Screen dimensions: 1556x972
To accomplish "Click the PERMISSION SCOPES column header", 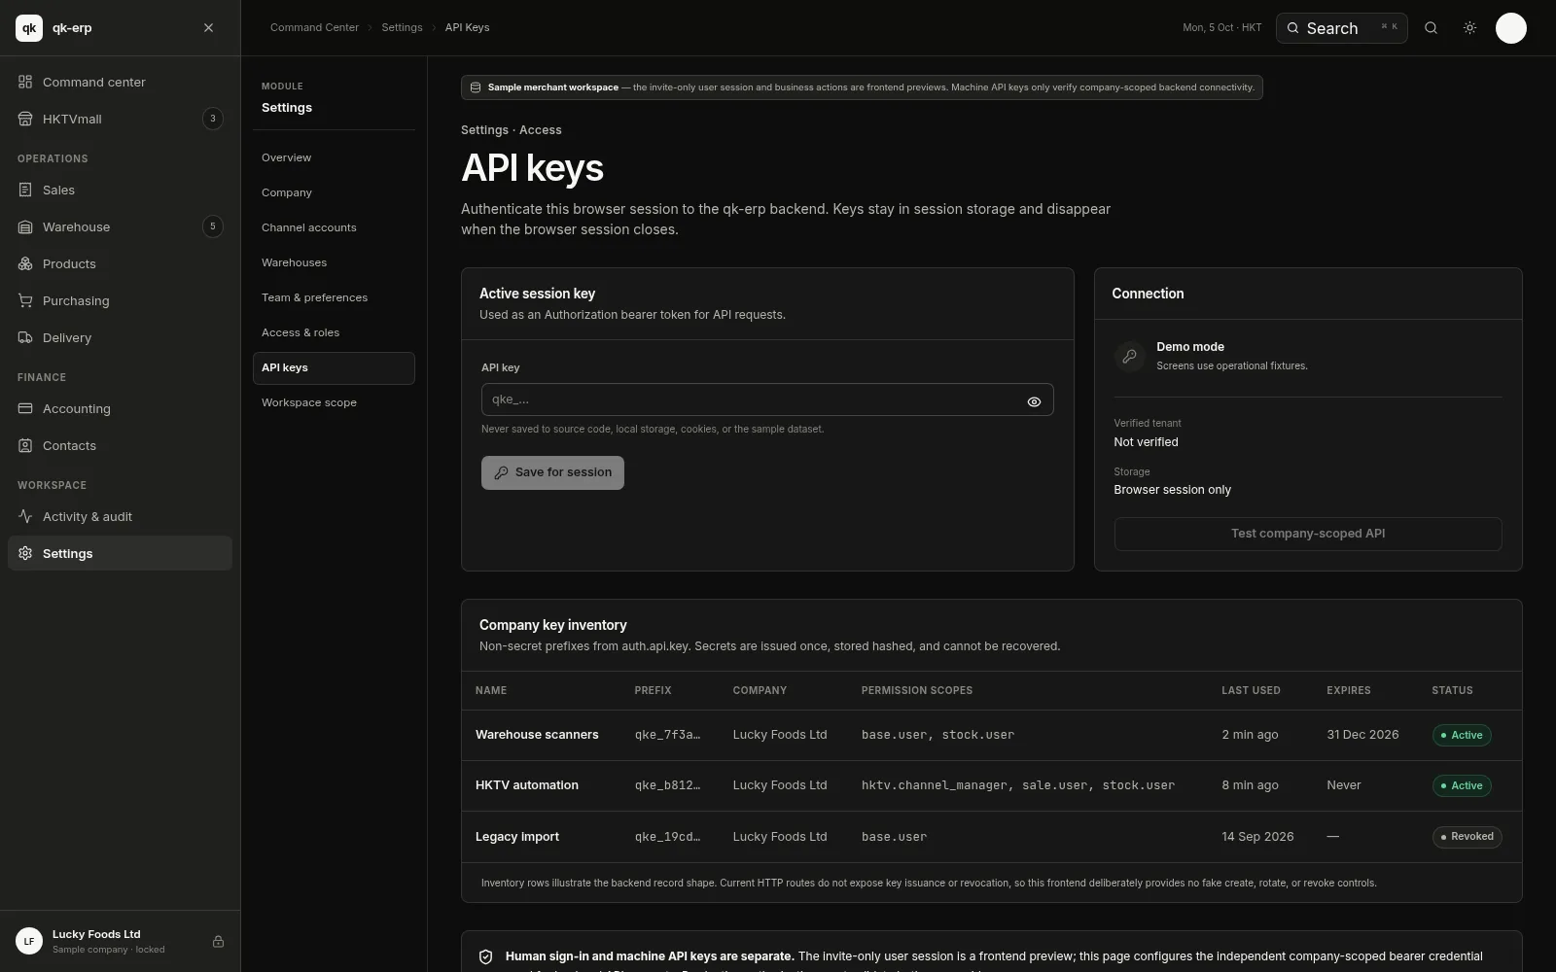I will 916,690.
